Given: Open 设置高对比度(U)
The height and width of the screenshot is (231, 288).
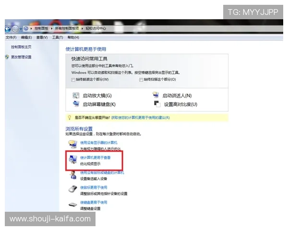Looking at the screenshot, I should (180, 104).
